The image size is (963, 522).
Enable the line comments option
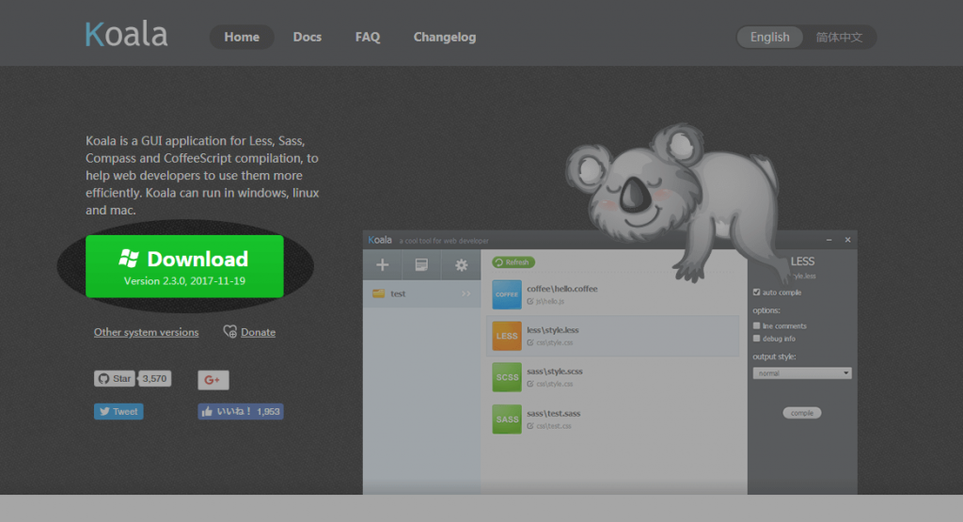click(x=757, y=326)
